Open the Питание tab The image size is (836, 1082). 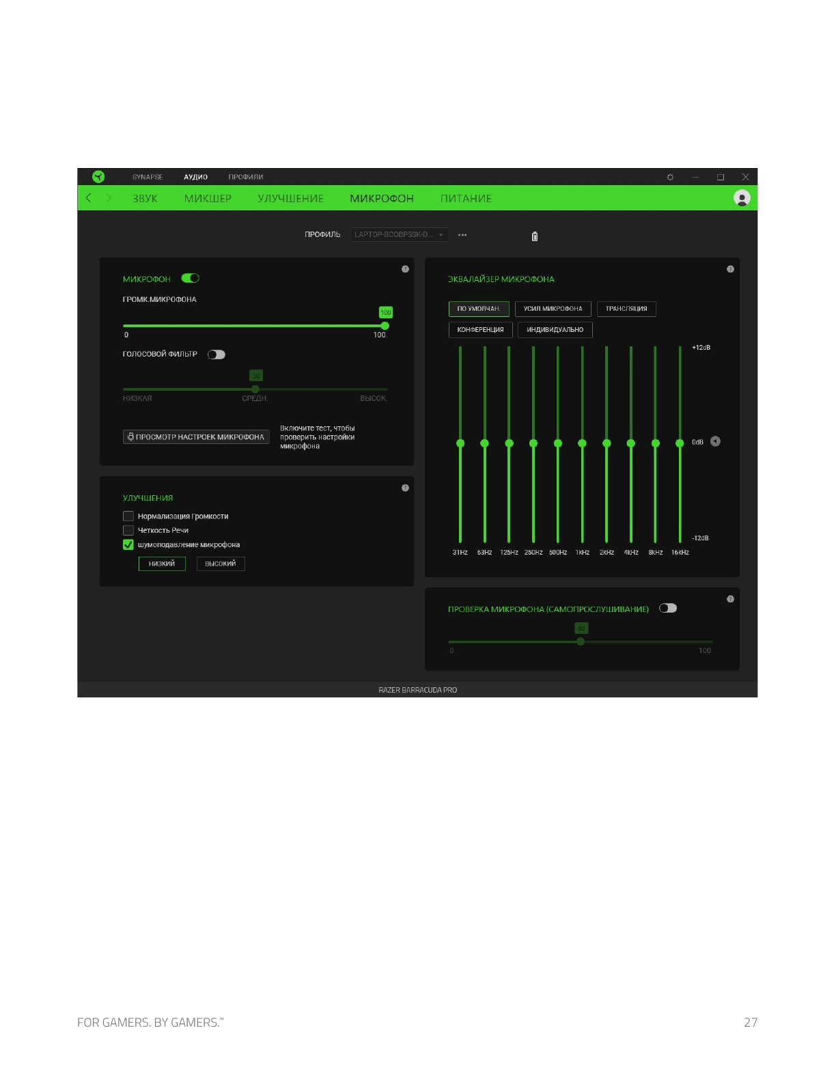[x=466, y=199]
